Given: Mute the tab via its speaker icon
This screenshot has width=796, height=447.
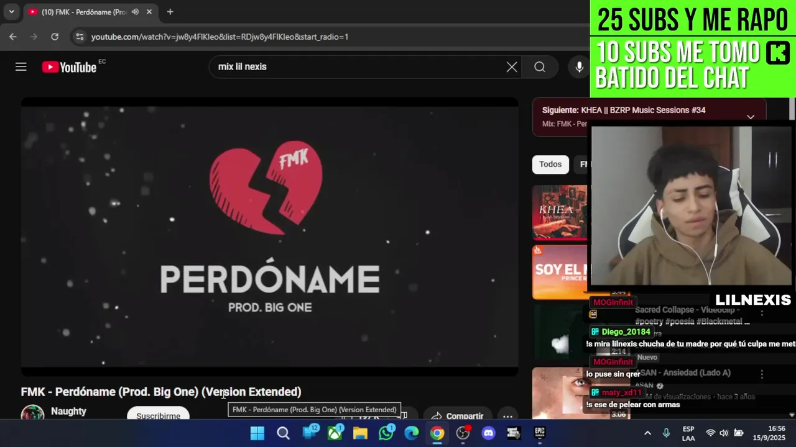Looking at the screenshot, I should click(x=135, y=12).
